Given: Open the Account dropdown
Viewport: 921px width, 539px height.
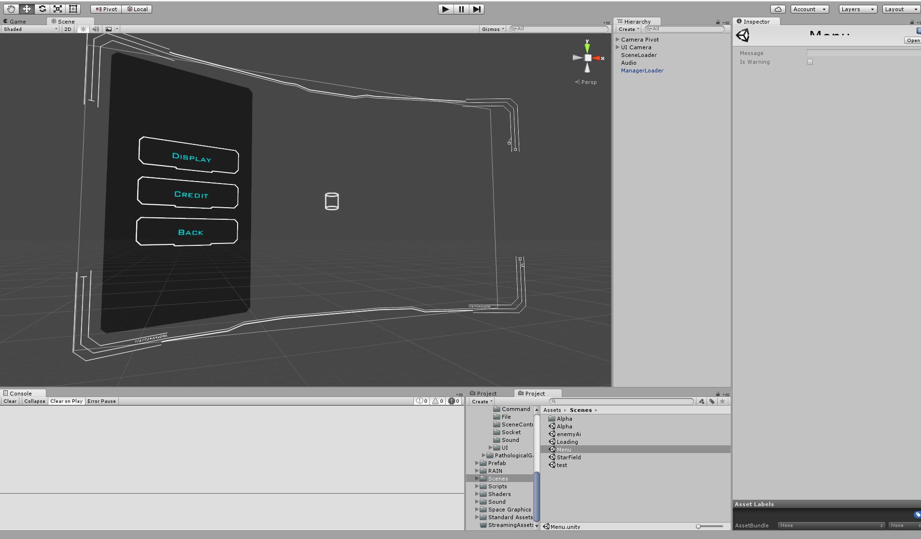Looking at the screenshot, I should (x=809, y=9).
